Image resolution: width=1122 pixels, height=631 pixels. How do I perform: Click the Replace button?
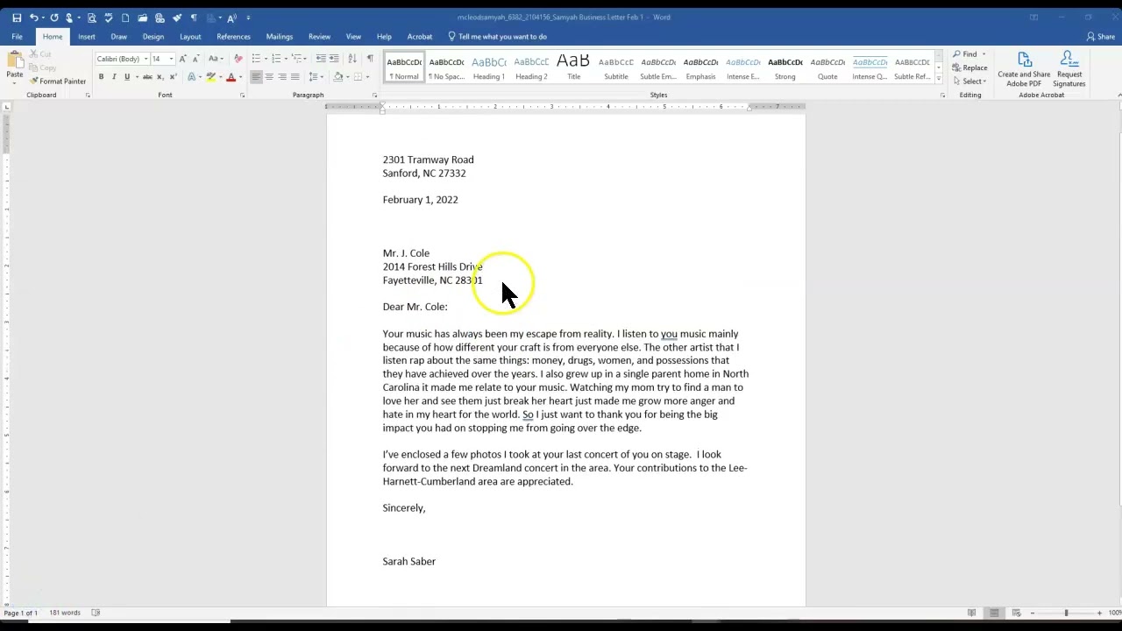(970, 67)
